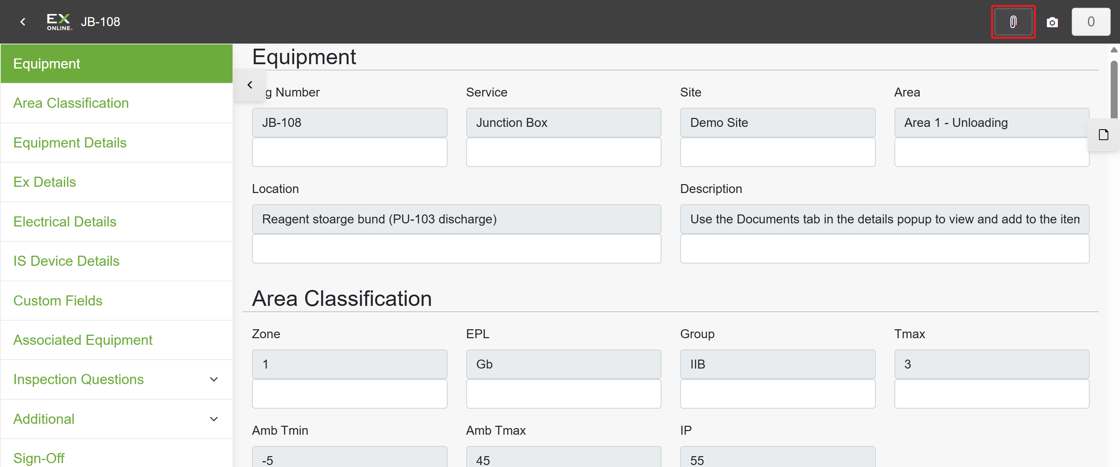Click the empty field under Demo Site

777,152
